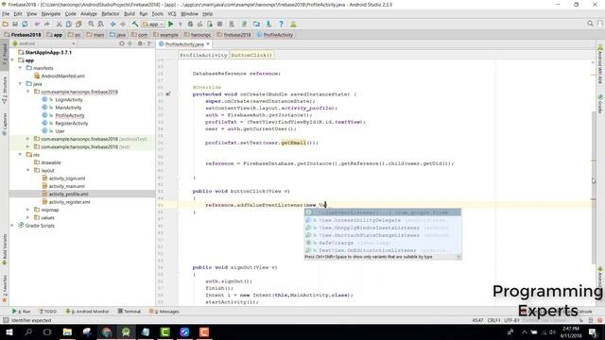Choose ValueEventListener in the autocomplete popup
605x340 pixels.
click(x=382, y=212)
